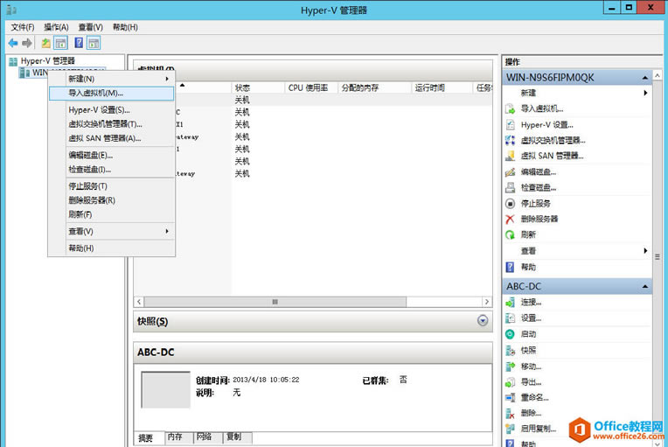
Task: Click the Up one level folder icon
Action: 45,43
